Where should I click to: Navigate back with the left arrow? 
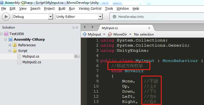point(85,27)
